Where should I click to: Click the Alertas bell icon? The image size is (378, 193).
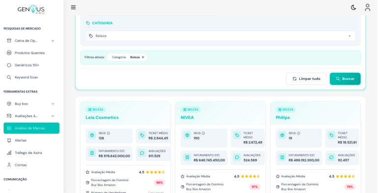pyautogui.click(x=9, y=140)
